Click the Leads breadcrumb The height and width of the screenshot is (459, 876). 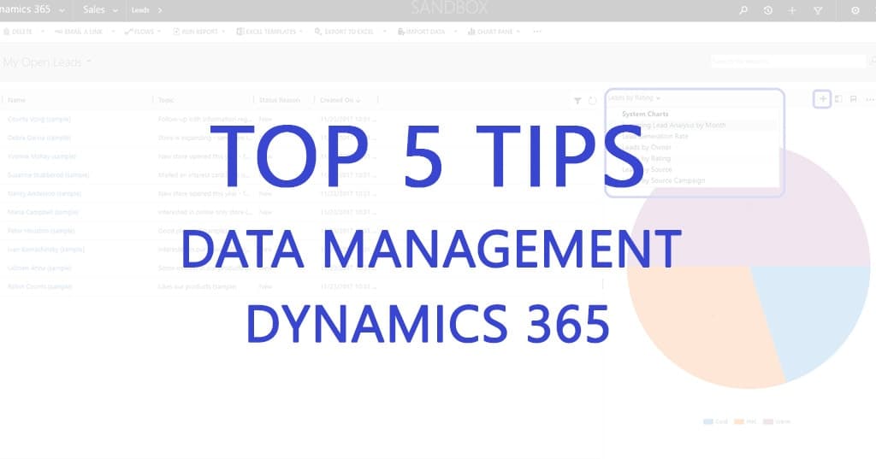point(140,10)
